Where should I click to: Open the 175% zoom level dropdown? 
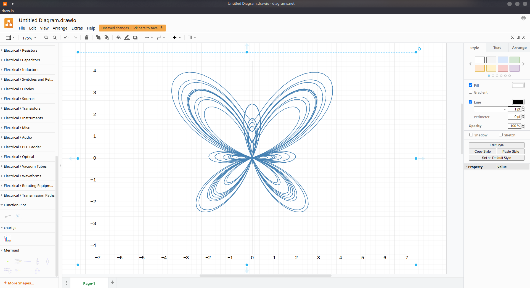coord(29,38)
